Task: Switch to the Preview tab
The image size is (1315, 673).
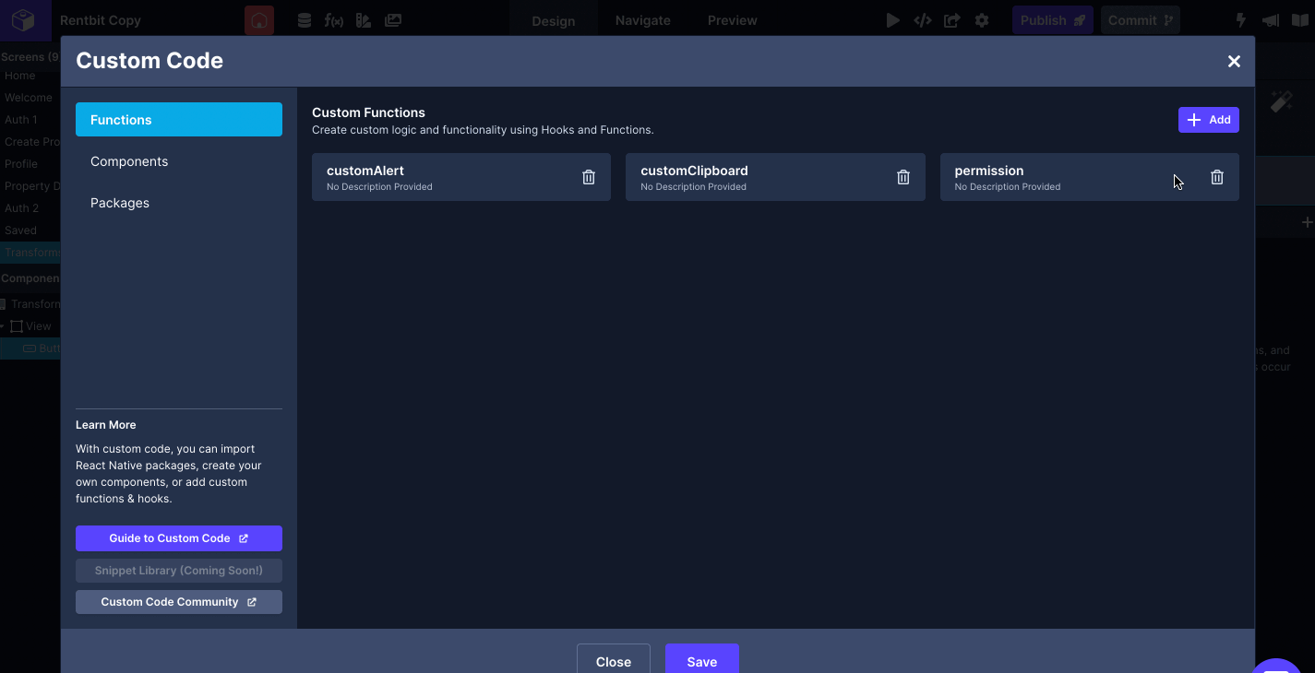Action: (x=733, y=20)
